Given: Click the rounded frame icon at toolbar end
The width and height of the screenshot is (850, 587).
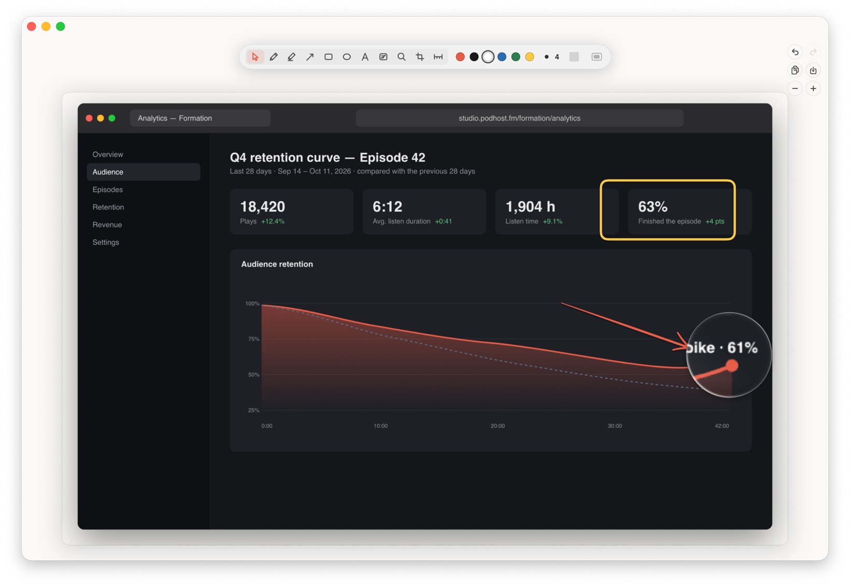Looking at the screenshot, I should pos(597,57).
